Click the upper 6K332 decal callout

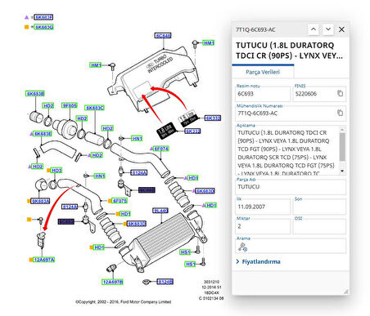pos(213,118)
